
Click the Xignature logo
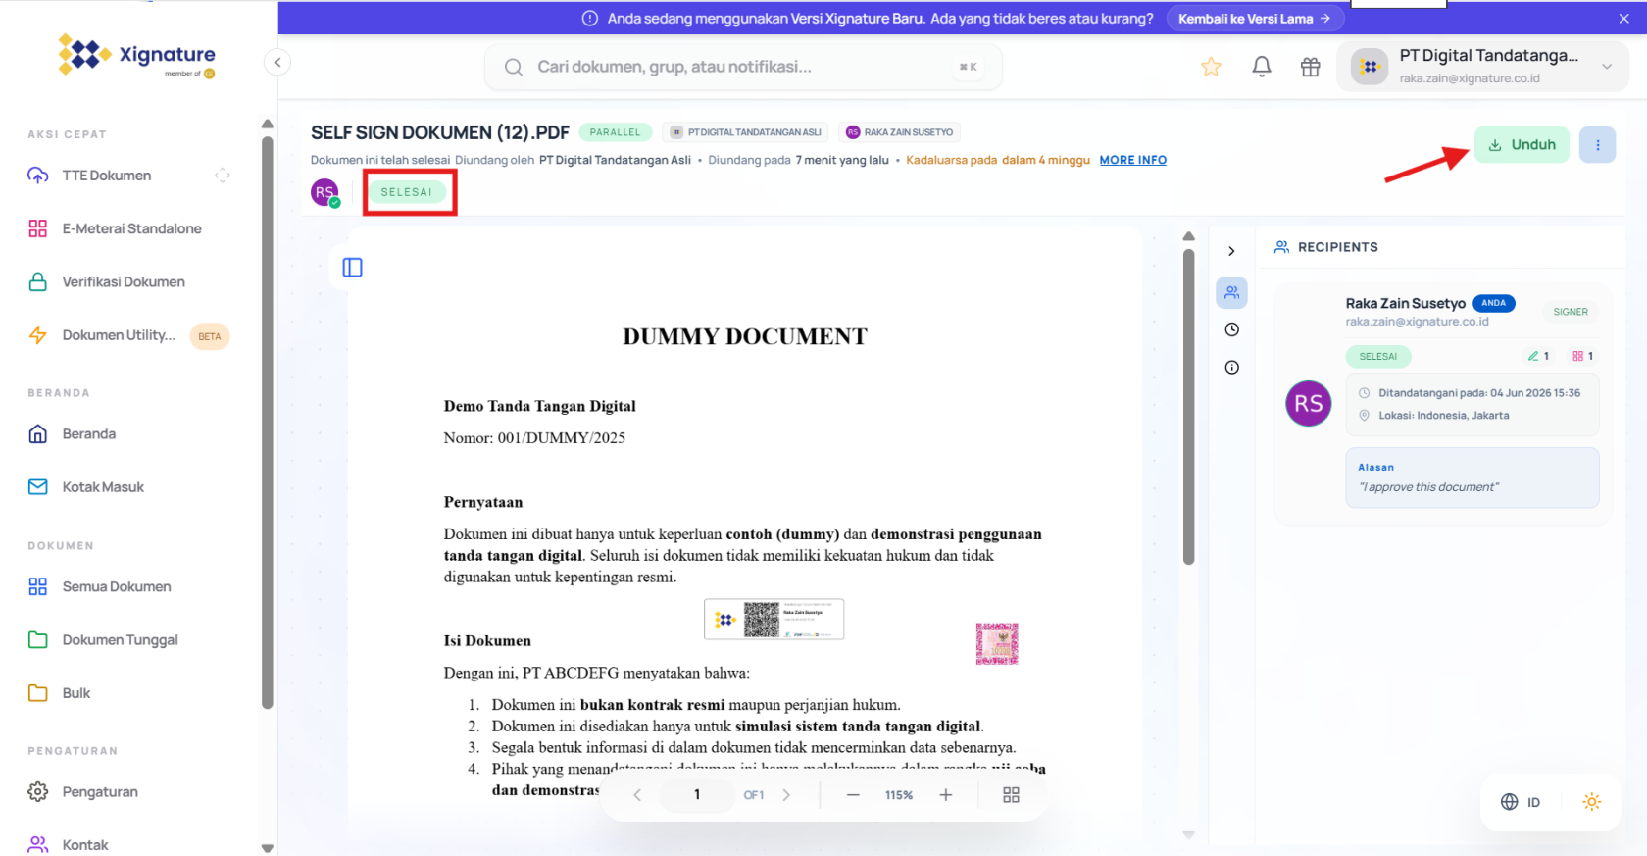click(136, 55)
